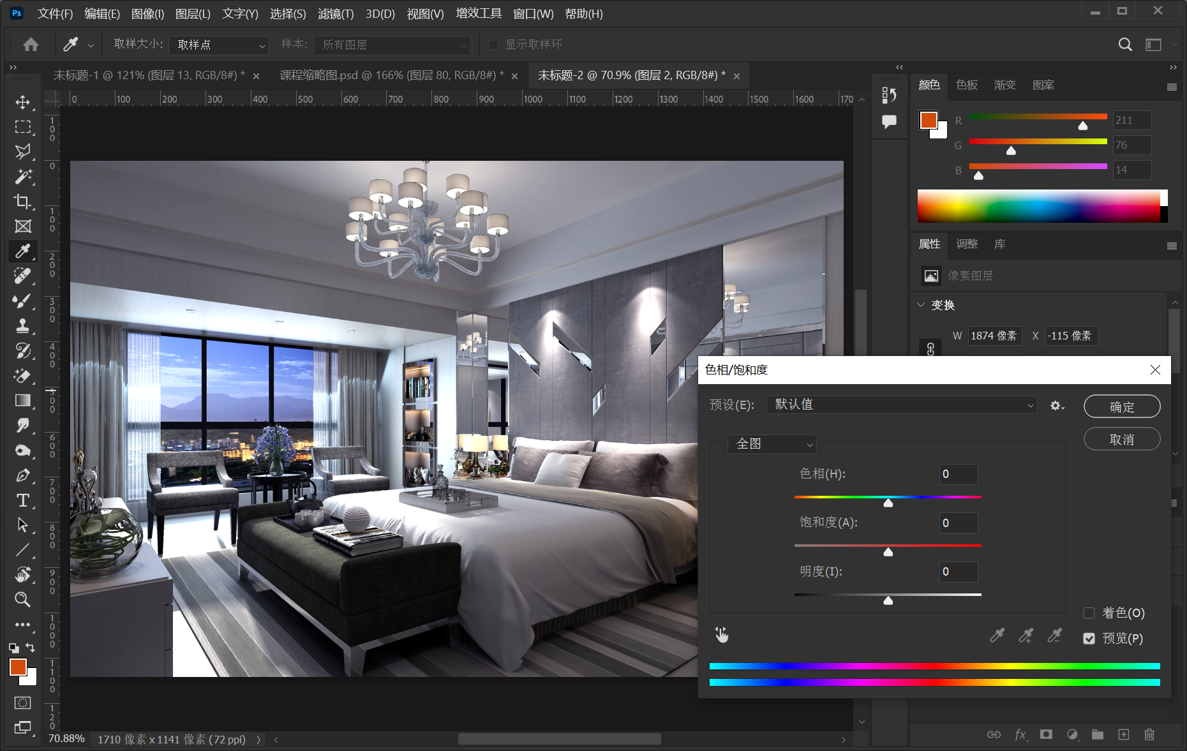The height and width of the screenshot is (751, 1187).
Task: Click the Hue (色相) slider handle
Action: click(888, 503)
